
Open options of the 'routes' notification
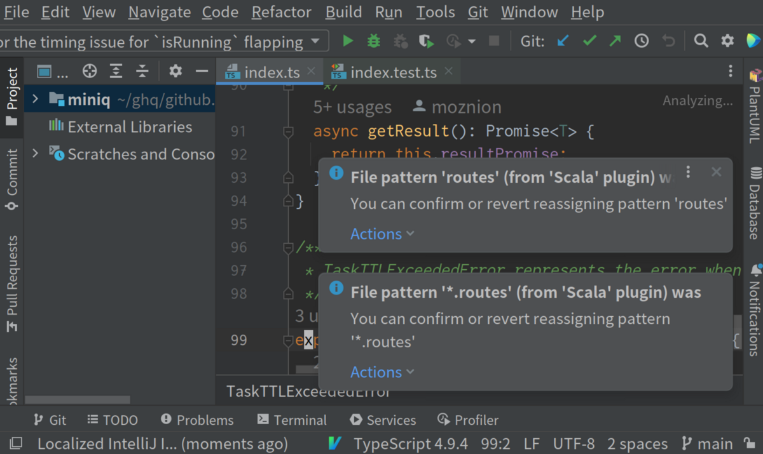click(x=688, y=172)
